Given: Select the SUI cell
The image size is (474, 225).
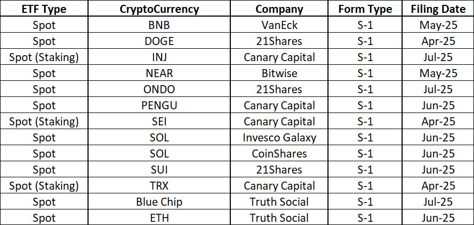Looking at the screenshot, I should pyautogui.click(x=159, y=169).
